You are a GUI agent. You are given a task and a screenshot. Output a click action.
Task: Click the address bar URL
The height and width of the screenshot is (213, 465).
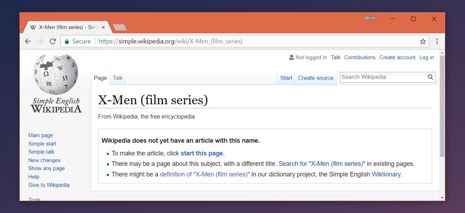tap(170, 41)
